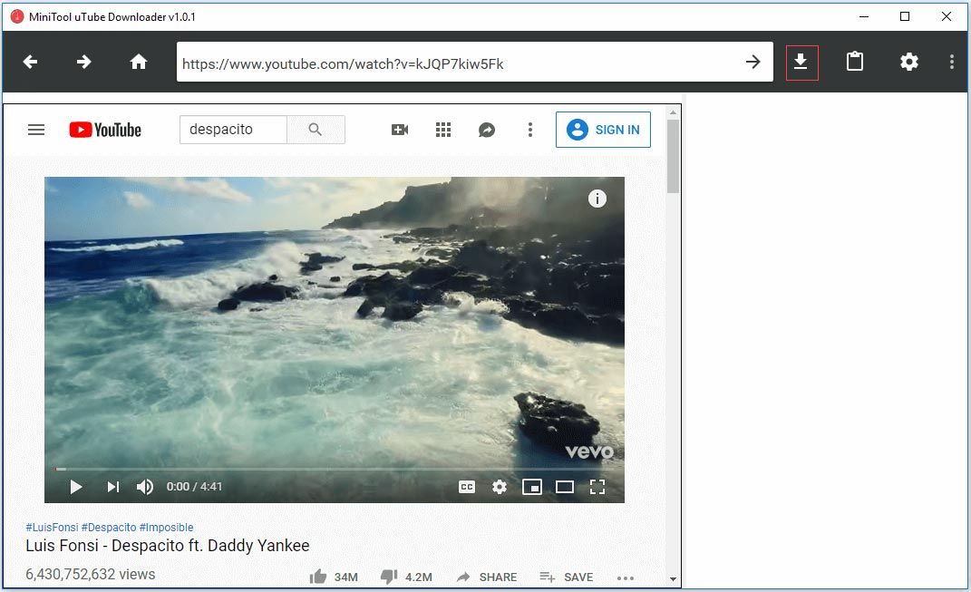Open the #LuisFonsi hashtag link
The height and width of the screenshot is (592, 971).
coord(52,527)
